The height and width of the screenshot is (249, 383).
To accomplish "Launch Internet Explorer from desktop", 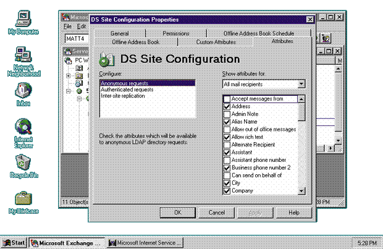I will (23, 133).
